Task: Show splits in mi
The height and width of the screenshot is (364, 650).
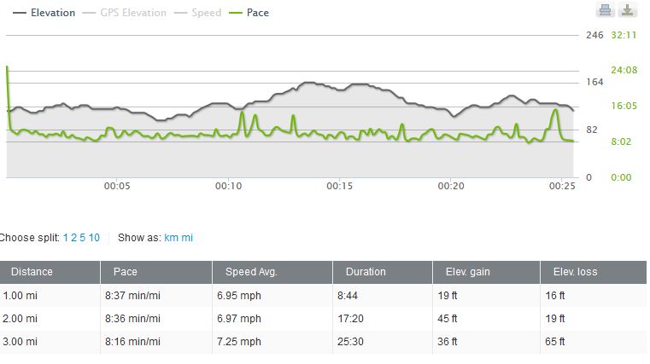Action: point(188,238)
